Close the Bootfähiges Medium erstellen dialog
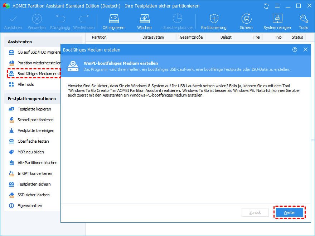The image size is (315, 236). [x=305, y=50]
